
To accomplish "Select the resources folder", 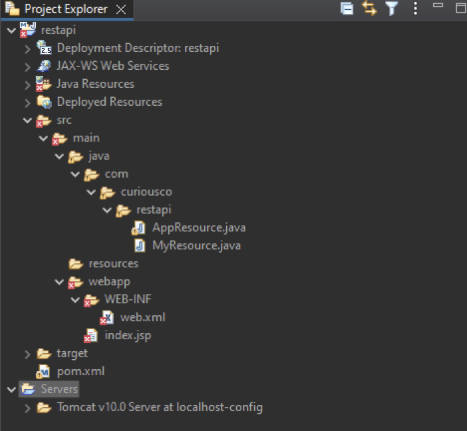I will click(x=113, y=263).
